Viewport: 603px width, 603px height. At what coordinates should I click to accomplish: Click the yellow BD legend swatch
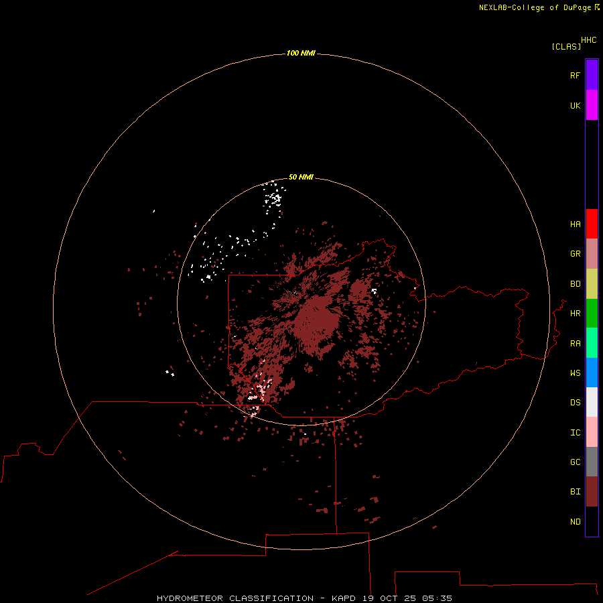[592, 284]
